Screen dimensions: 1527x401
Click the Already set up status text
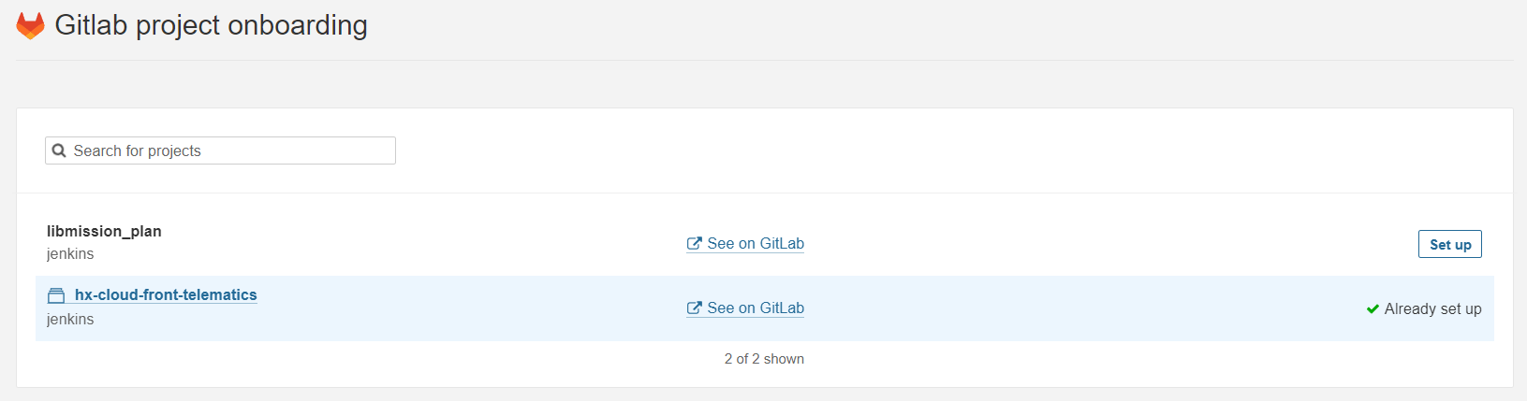click(1432, 308)
